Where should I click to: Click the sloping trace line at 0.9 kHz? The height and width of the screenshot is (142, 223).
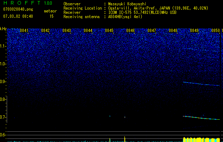tap(201, 84)
